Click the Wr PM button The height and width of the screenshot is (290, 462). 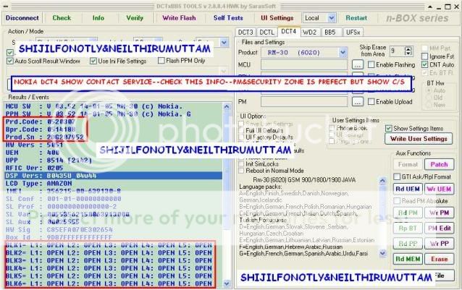[439, 213]
